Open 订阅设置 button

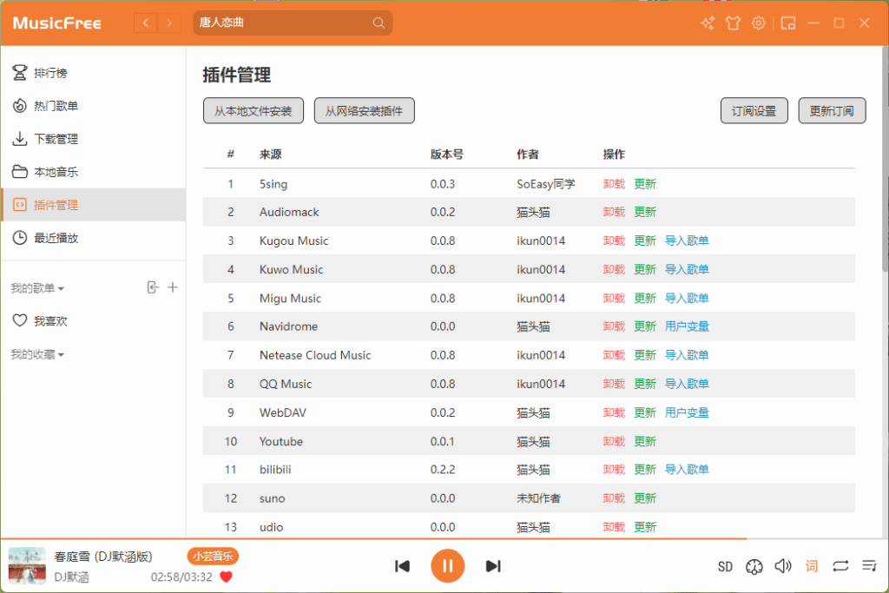tap(754, 110)
